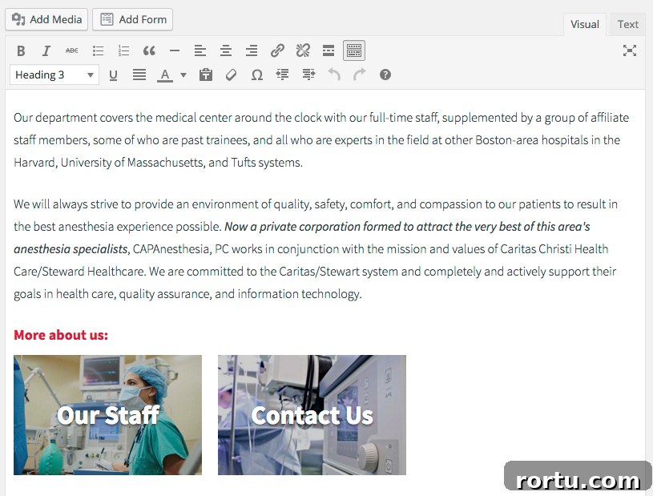Select the Contact Us image
This screenshot has height=496, width=653.
tap(312, 415)
